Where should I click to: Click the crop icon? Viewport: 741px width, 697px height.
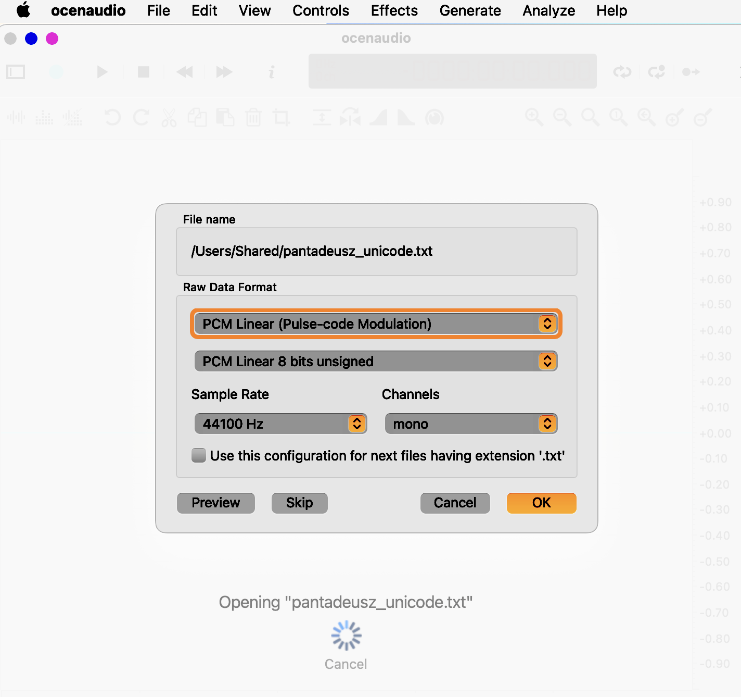[282, 118]
